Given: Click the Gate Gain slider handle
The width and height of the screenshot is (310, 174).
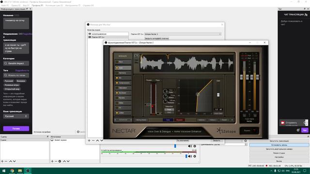Looking at the screenshot, I should pos(218,95).
